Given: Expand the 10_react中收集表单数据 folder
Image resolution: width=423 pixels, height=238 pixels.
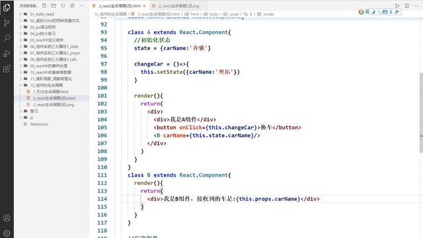Looking at the screenshot, I should tap(52, 72).
